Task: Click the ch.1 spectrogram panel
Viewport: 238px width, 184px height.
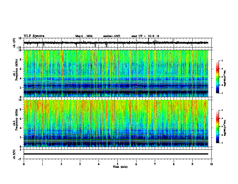Action: pos(116,73)
